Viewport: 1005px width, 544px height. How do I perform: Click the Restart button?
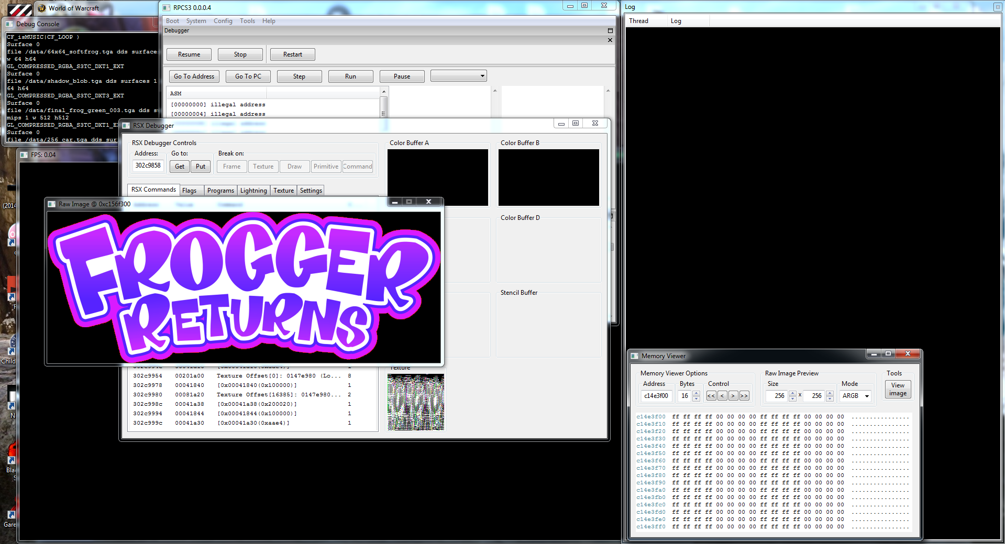click(x=293, y=54)
